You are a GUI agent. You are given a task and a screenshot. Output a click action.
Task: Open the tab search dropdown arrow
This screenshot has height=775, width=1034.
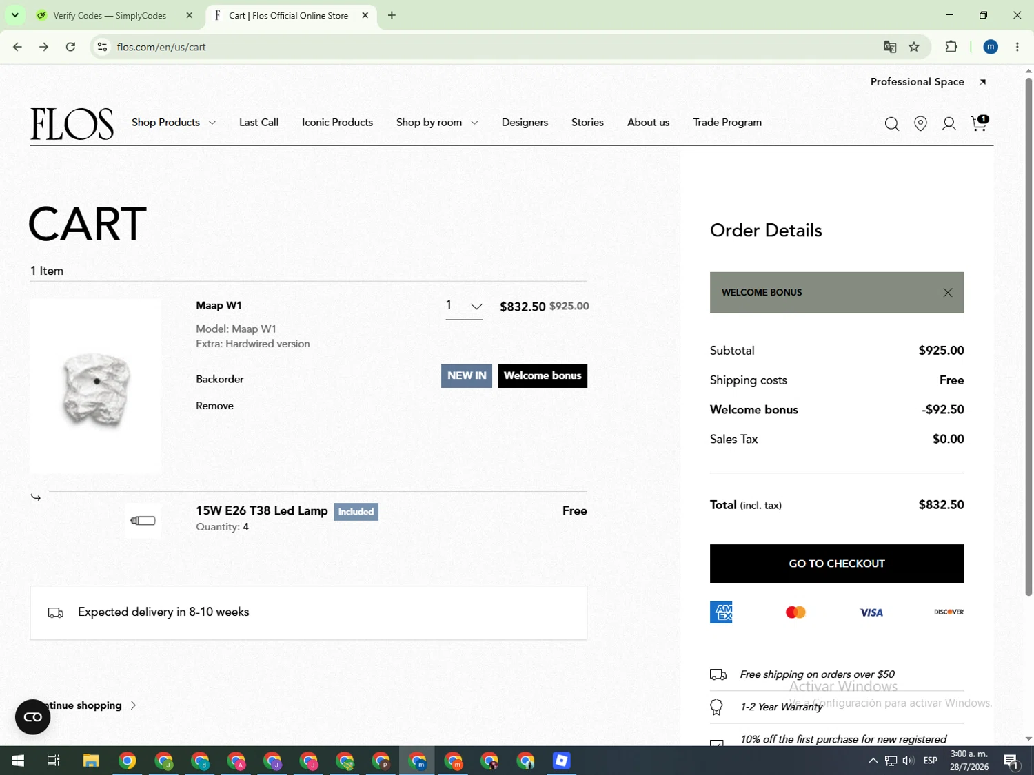tap(15, 15)
